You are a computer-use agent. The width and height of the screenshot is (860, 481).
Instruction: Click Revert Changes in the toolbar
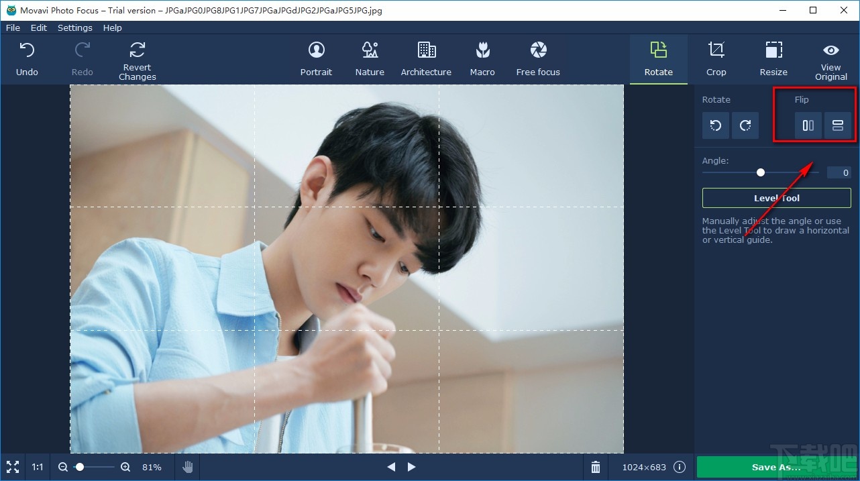(137, 59)
